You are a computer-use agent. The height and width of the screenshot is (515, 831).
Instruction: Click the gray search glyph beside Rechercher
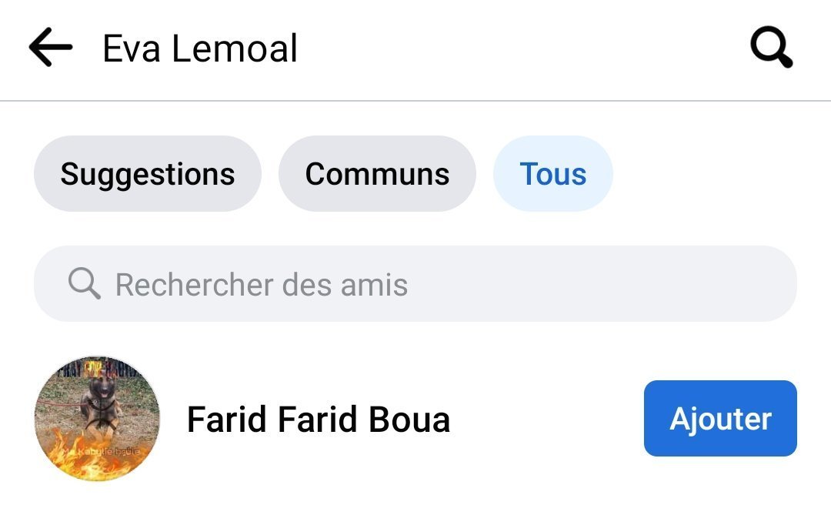coord(84,285)
